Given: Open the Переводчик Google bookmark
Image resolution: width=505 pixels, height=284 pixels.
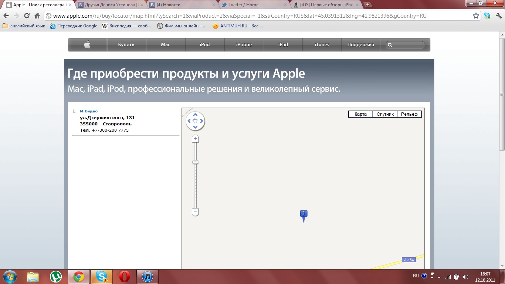Looking at the screenshot, I should coord(74,26).
